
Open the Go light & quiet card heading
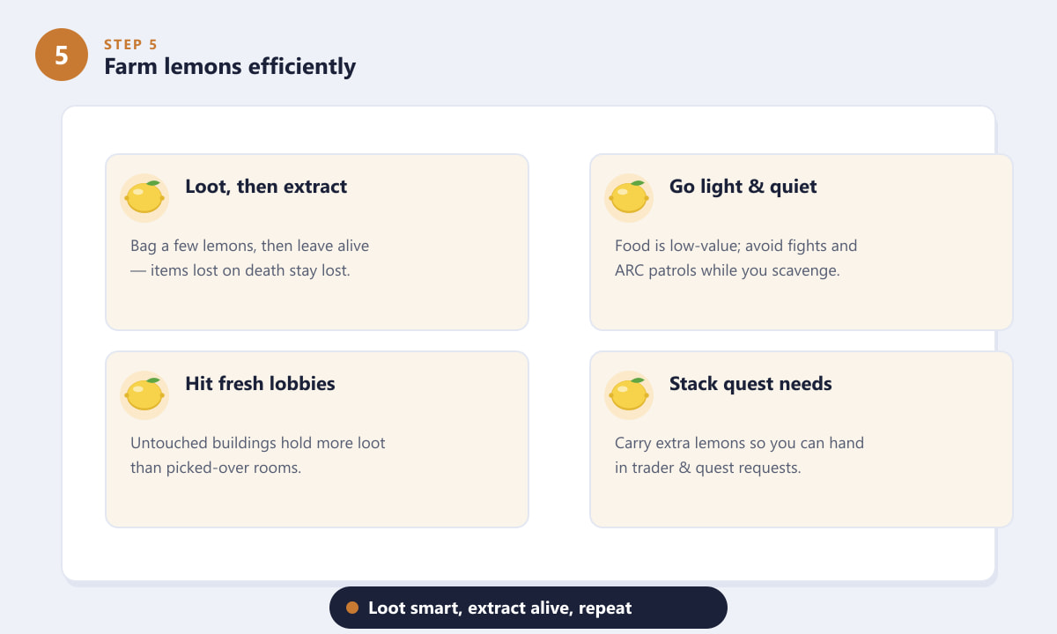point(743,187)
